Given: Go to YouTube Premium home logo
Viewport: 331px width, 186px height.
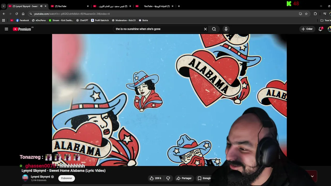Looking at the screenshot, I should pos(22,29).
